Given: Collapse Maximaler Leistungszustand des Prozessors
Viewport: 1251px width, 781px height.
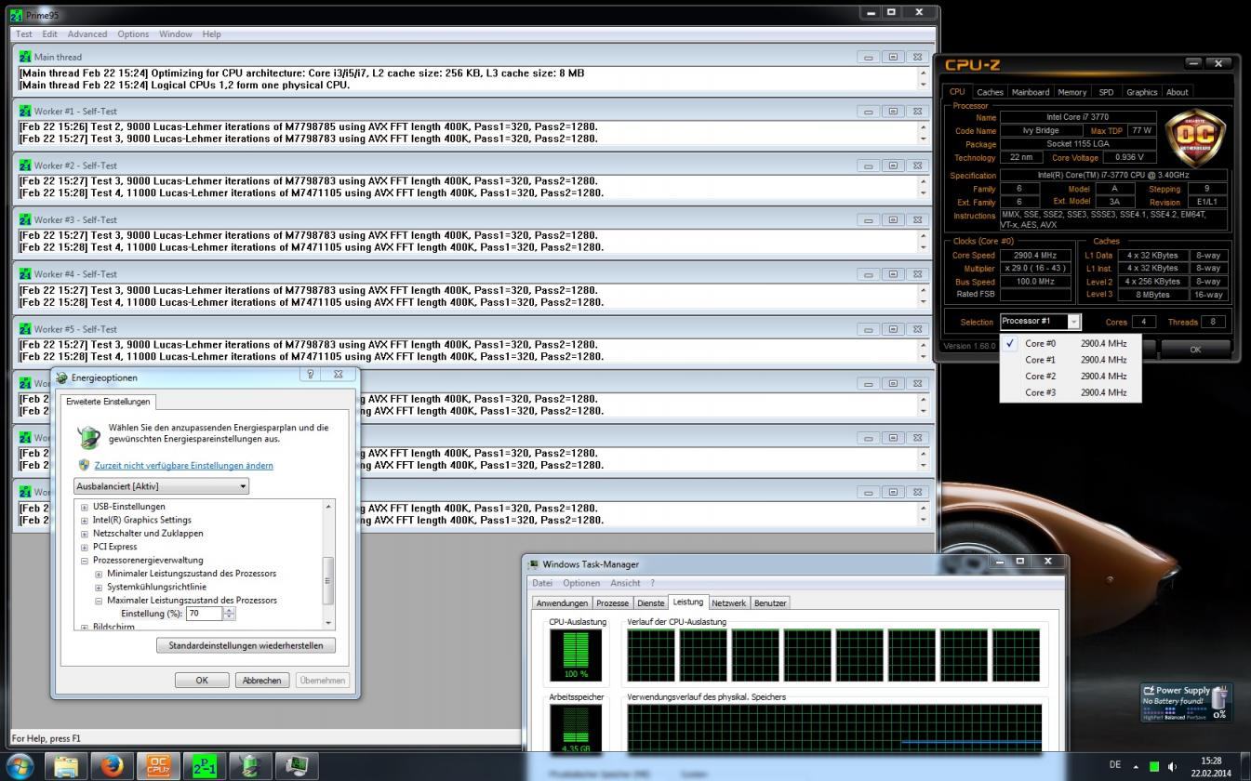Looking at the screenshot, I should [99, 601].
